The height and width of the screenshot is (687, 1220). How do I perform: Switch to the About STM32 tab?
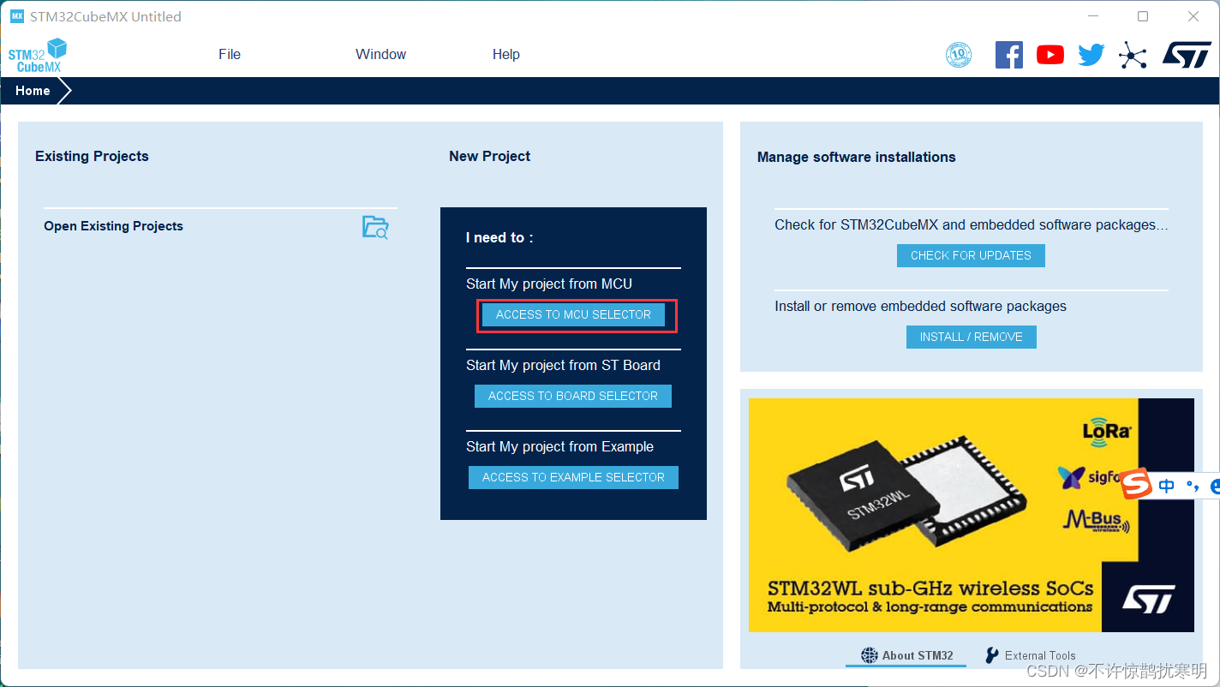click(x=906, y=655)
